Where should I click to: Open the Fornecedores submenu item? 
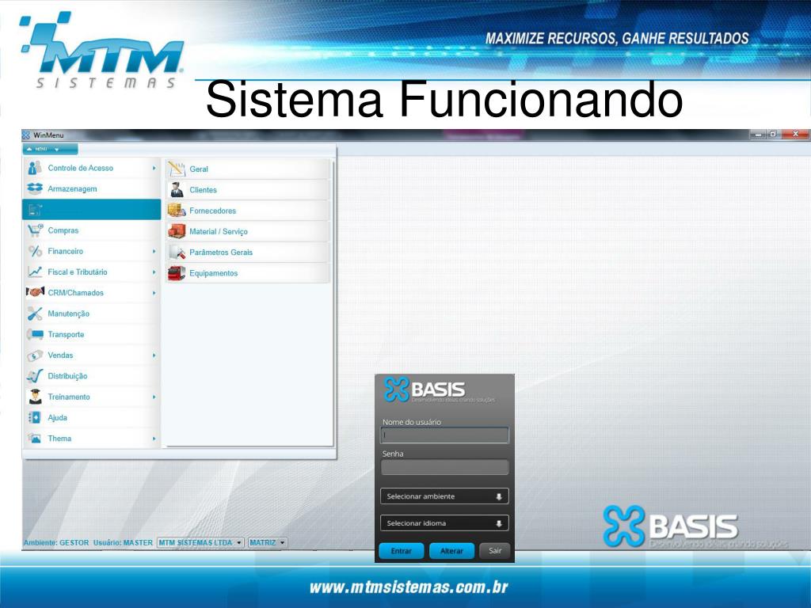point(247,211)
